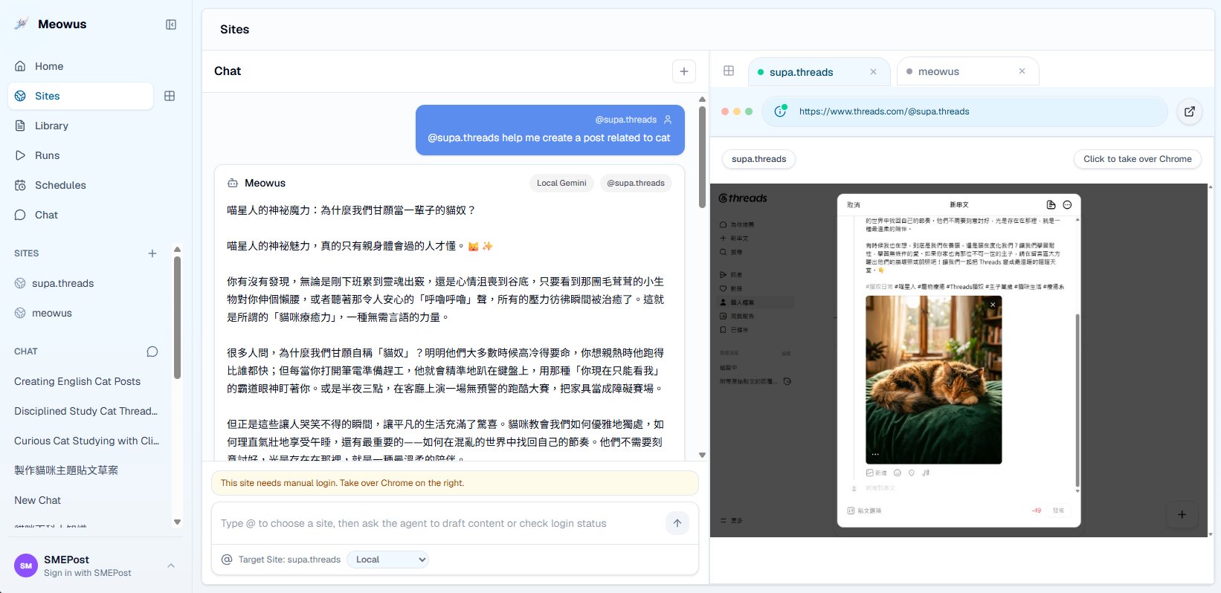Click the cat photo thumbnail in post
The image size is (1221, 593).
click(934, 380)
